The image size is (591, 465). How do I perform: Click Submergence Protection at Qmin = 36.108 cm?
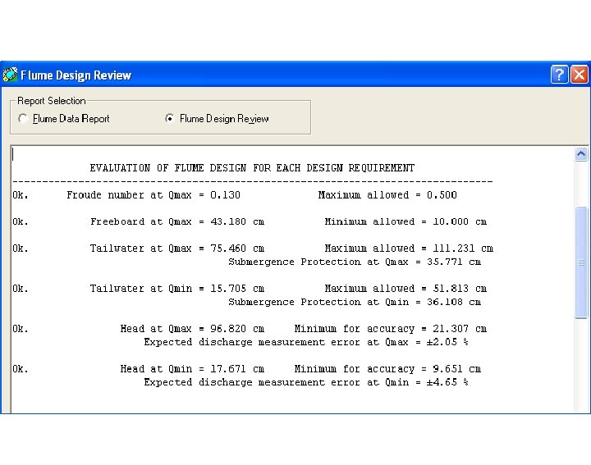coord(355,302)
